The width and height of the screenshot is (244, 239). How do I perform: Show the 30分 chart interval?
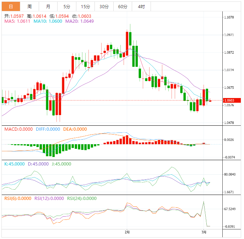click(104, 6)
